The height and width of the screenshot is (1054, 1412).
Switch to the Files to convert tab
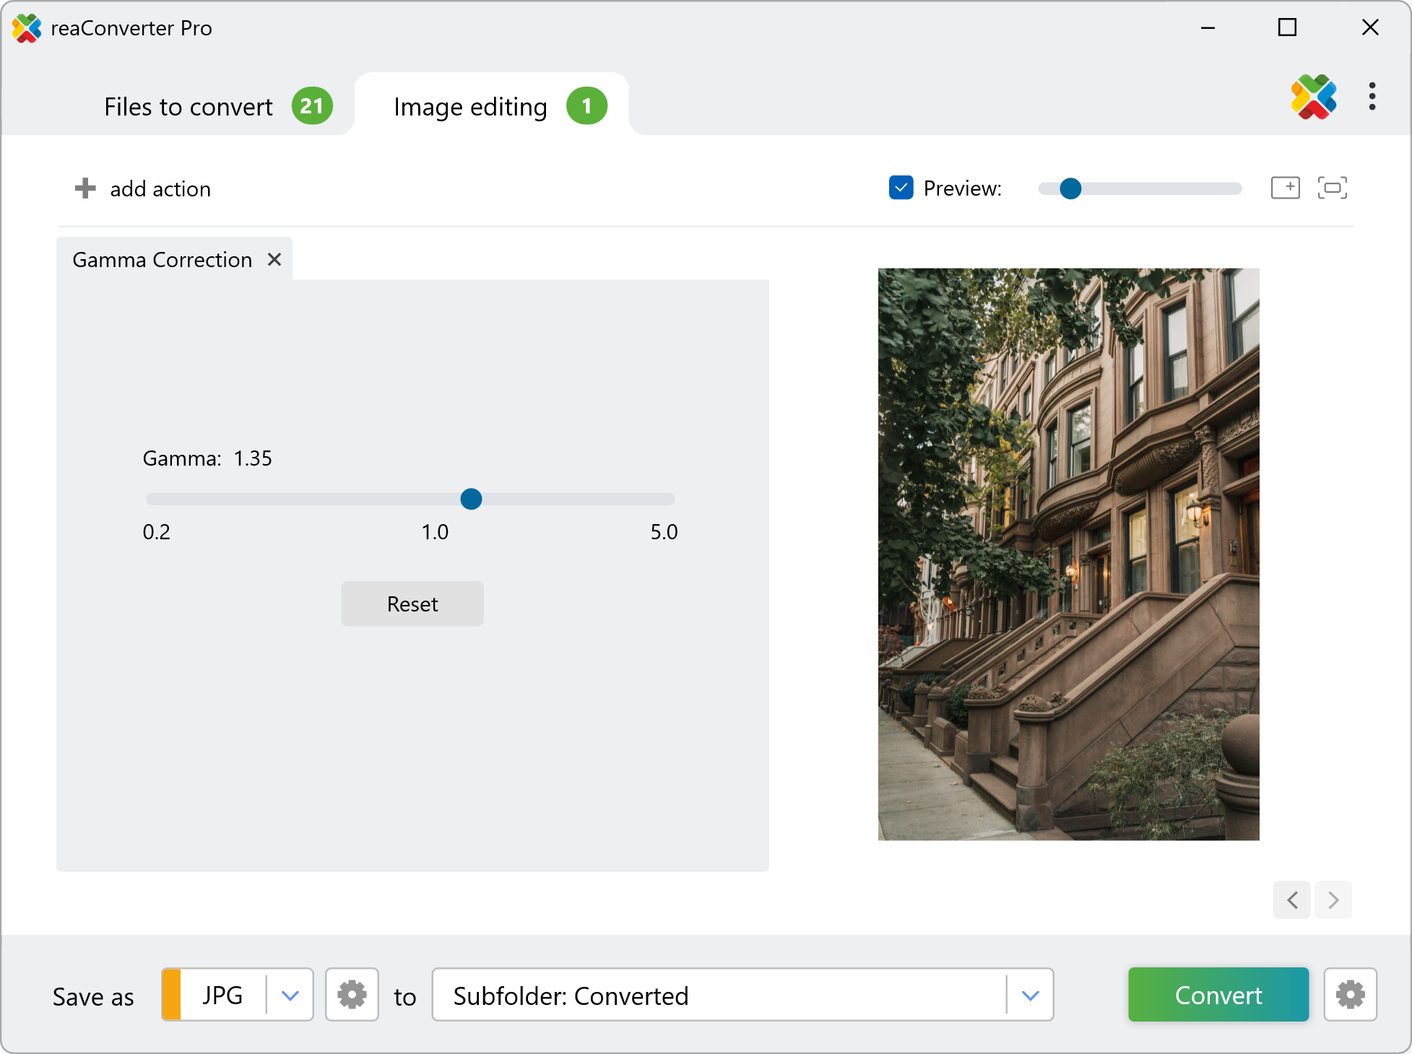point(189,107)
